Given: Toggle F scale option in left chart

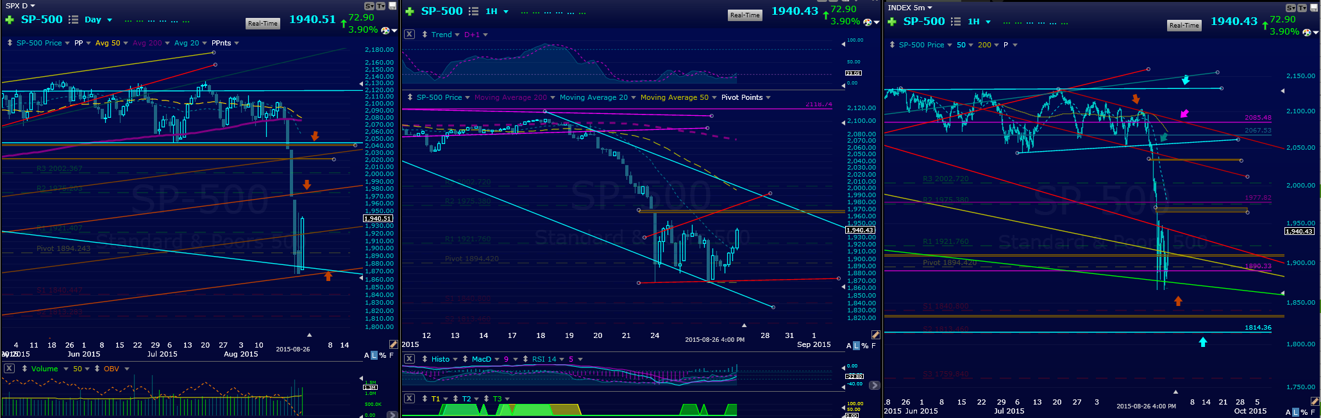Looking at the screenshot, I should pyautogui.click(x=391, y=355).
